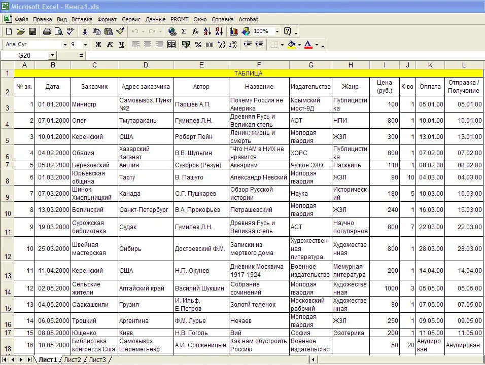The width and height of the screenshot is (485, 365).
Task: Toggle underline Ч formatting
Action: pyautogui.click(x=122, y=45)
